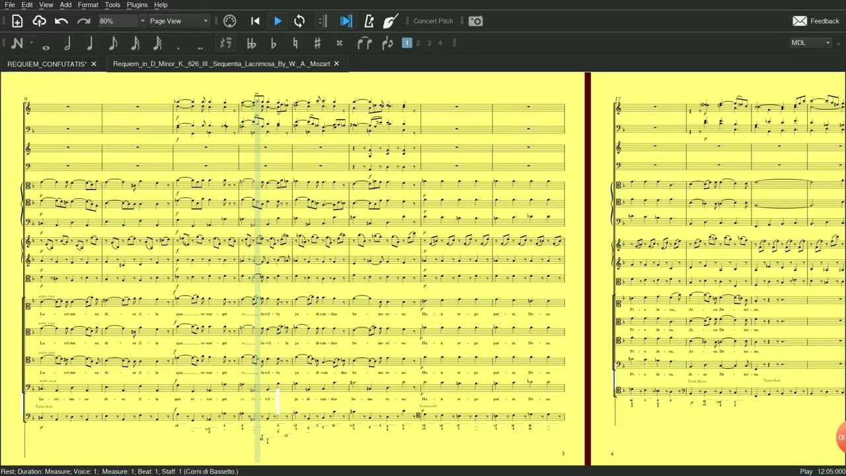Screen dimensions: 846x476
Task: Toggle MIDI input icon
Action: coord(229,21)
